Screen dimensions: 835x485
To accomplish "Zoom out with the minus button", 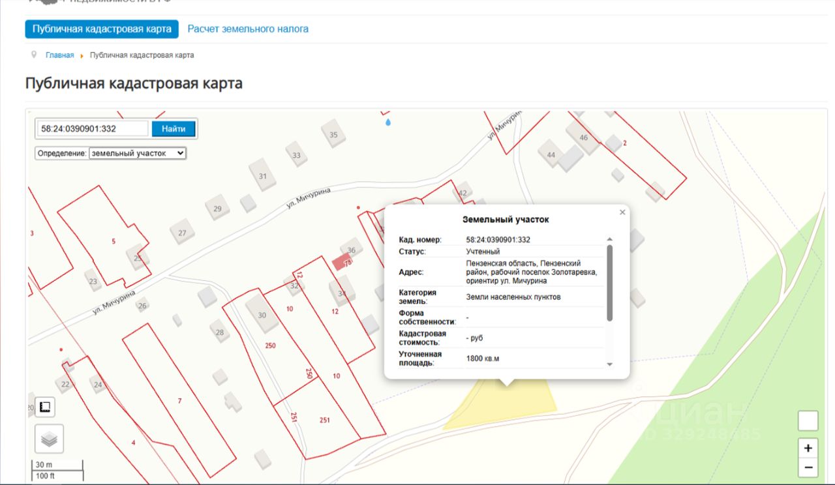I will coord(808,467).
